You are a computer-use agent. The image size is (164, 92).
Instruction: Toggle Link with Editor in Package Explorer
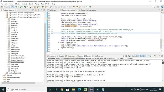(x=36, y=10)
